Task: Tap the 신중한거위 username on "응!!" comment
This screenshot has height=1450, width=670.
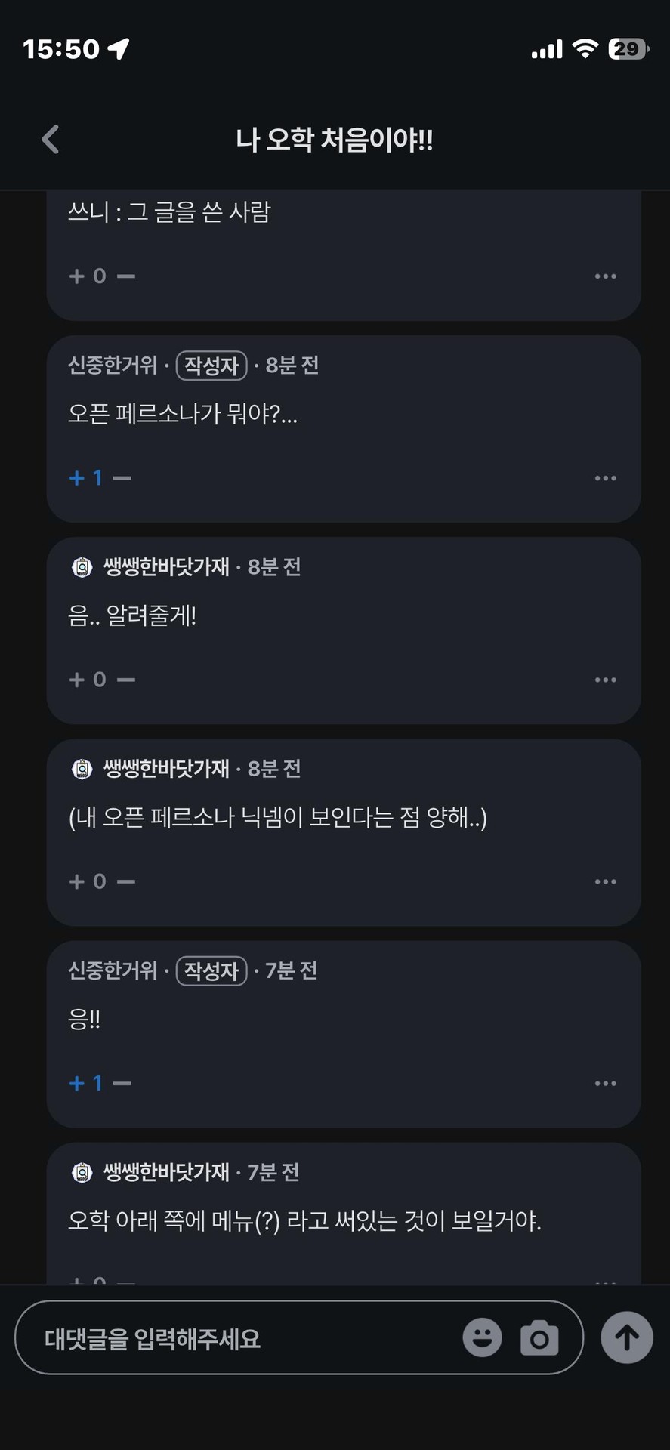Action: click(113, 970)
